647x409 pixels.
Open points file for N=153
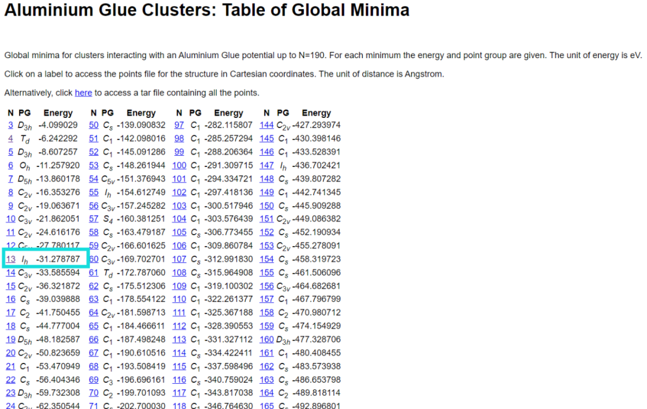point(267,246)
